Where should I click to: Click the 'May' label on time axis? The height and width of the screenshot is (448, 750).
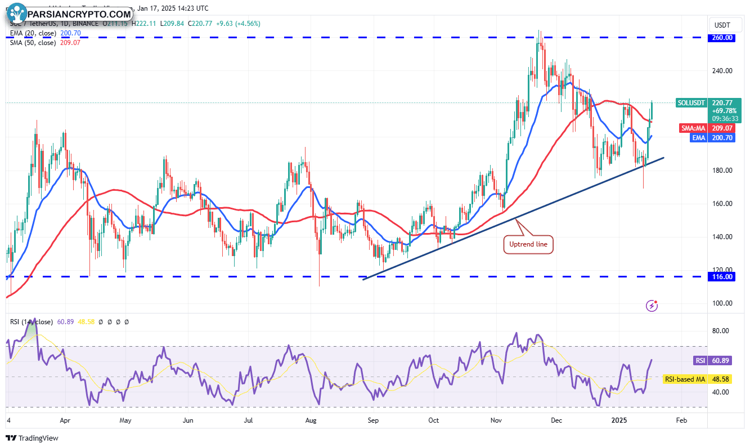(x=125, y=420)
